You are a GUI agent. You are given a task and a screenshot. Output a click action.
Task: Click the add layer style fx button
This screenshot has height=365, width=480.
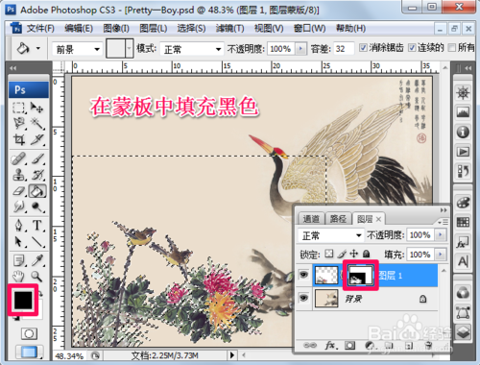point(330,346)
